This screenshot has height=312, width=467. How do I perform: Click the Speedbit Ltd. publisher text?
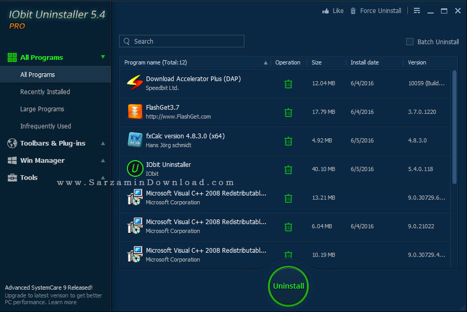[x=162, y=88]
